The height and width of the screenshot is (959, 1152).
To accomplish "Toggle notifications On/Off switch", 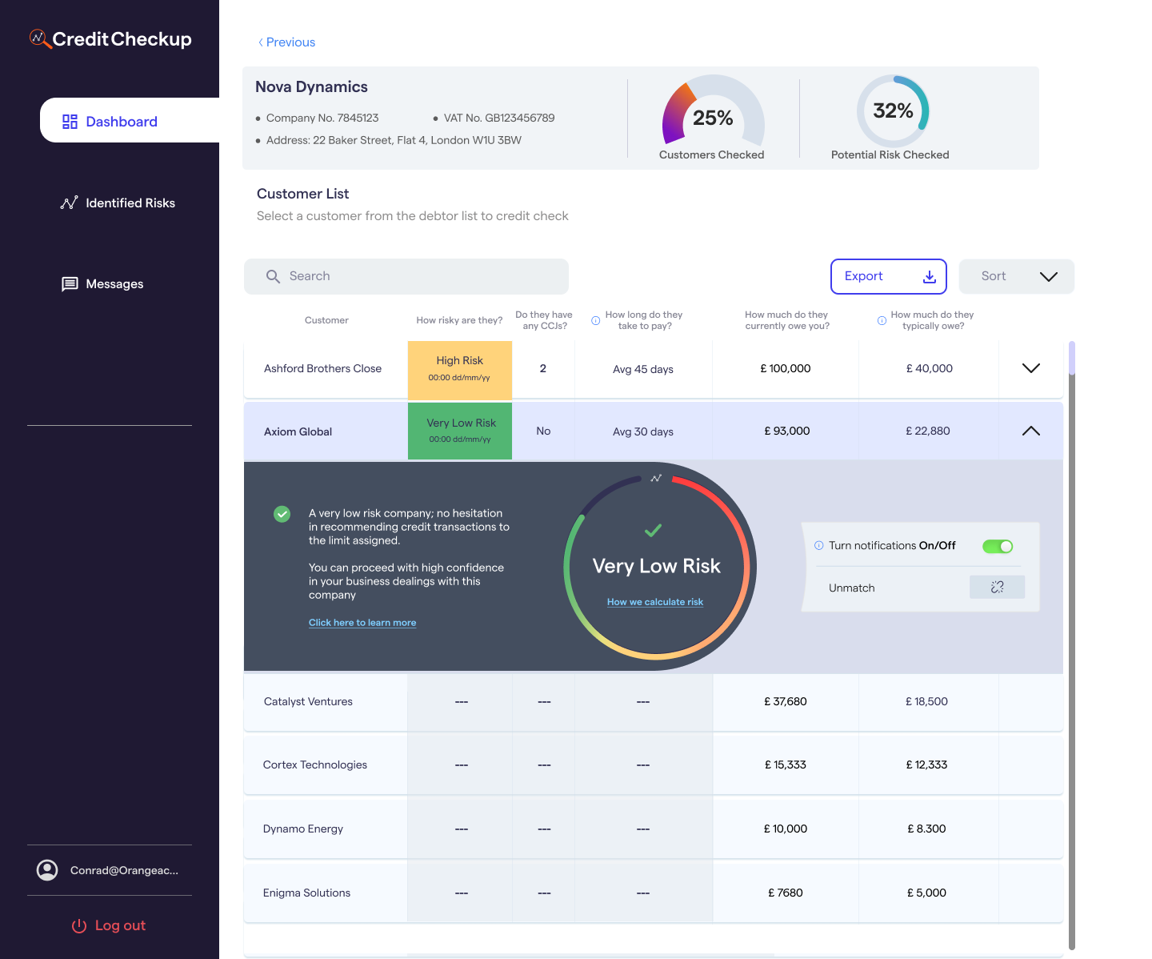I will (998, 546).
